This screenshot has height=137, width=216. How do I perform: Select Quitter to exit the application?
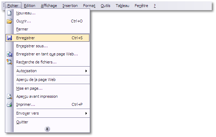[x=48, y=122]
